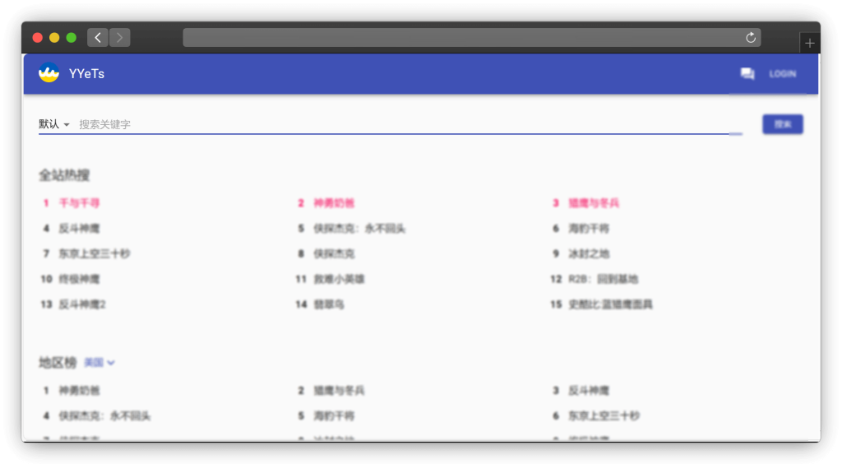
Task: Expand the 美国 region dropdown
Action: [x=99, y=363]
